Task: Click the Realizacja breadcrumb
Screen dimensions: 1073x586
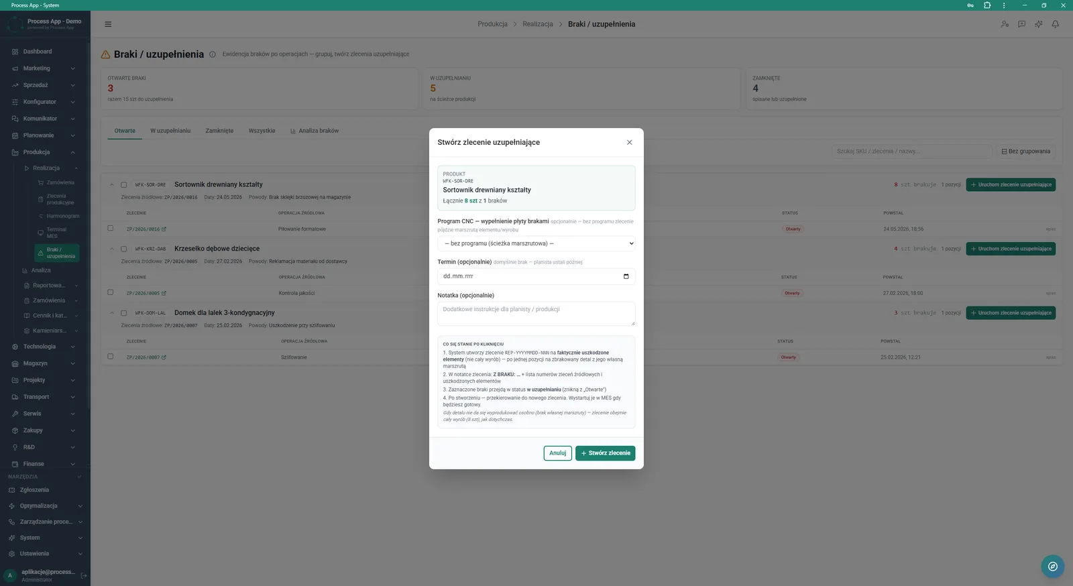Action: click(538, 24)
